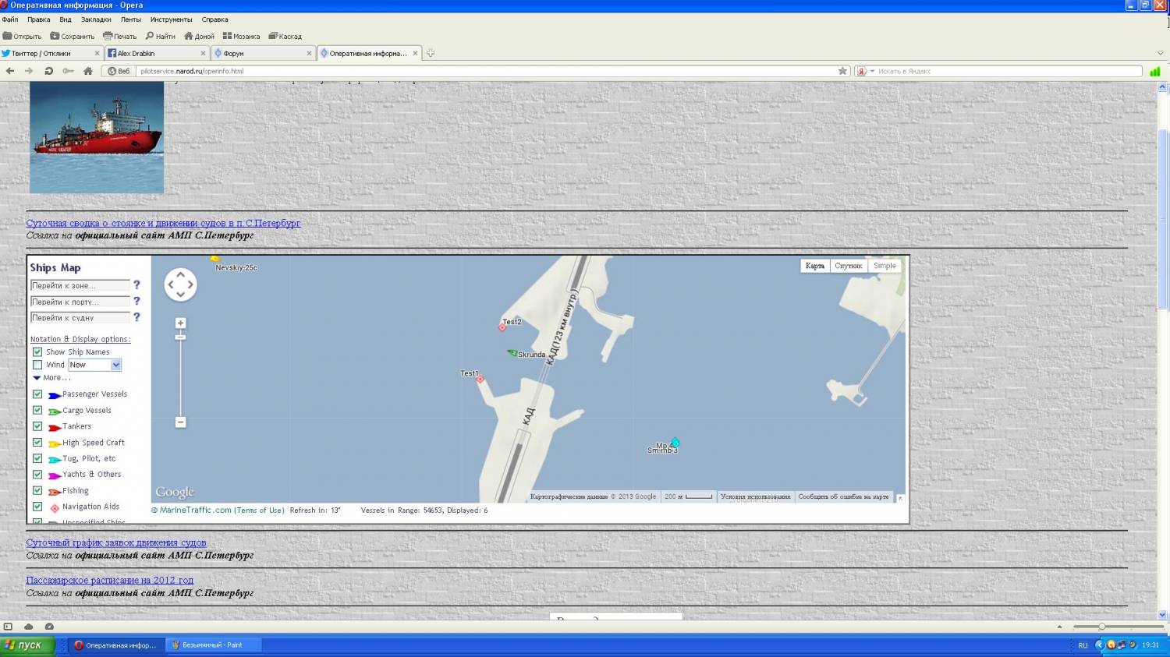Click the bookmark star in address bar
1170x657 pixels.
pyautogui.click(x=842, y=71)
